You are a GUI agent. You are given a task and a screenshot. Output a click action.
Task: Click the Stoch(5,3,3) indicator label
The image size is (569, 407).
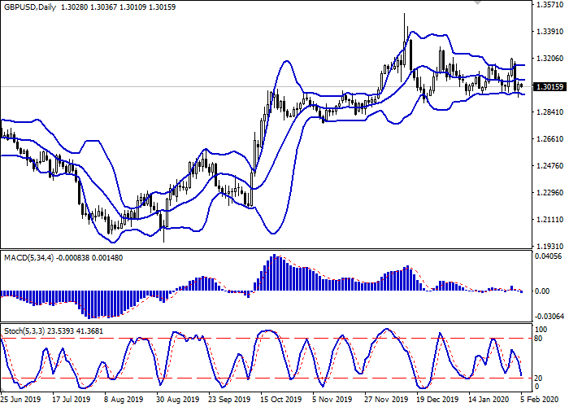tap(24, 333)
